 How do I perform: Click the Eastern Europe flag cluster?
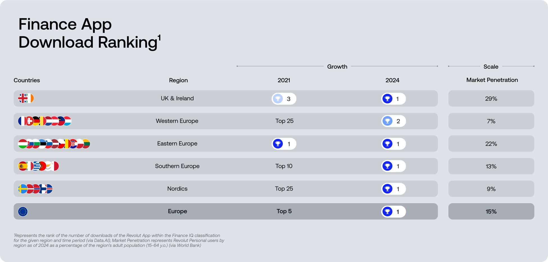pos(54,144)
